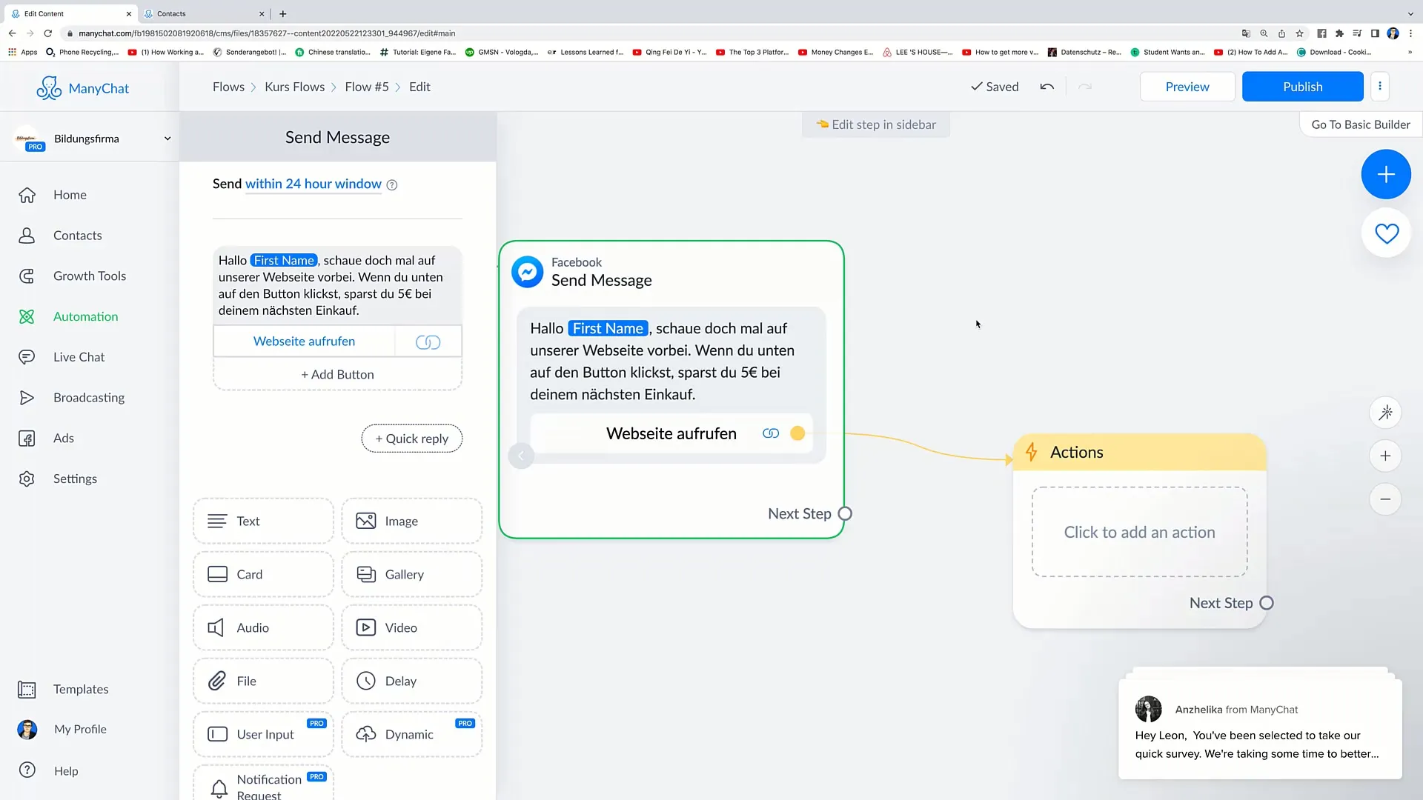Click the sidebar message text field
Image resolution: width=1423 pixels, height=800 pixels.
click(337, 285)
